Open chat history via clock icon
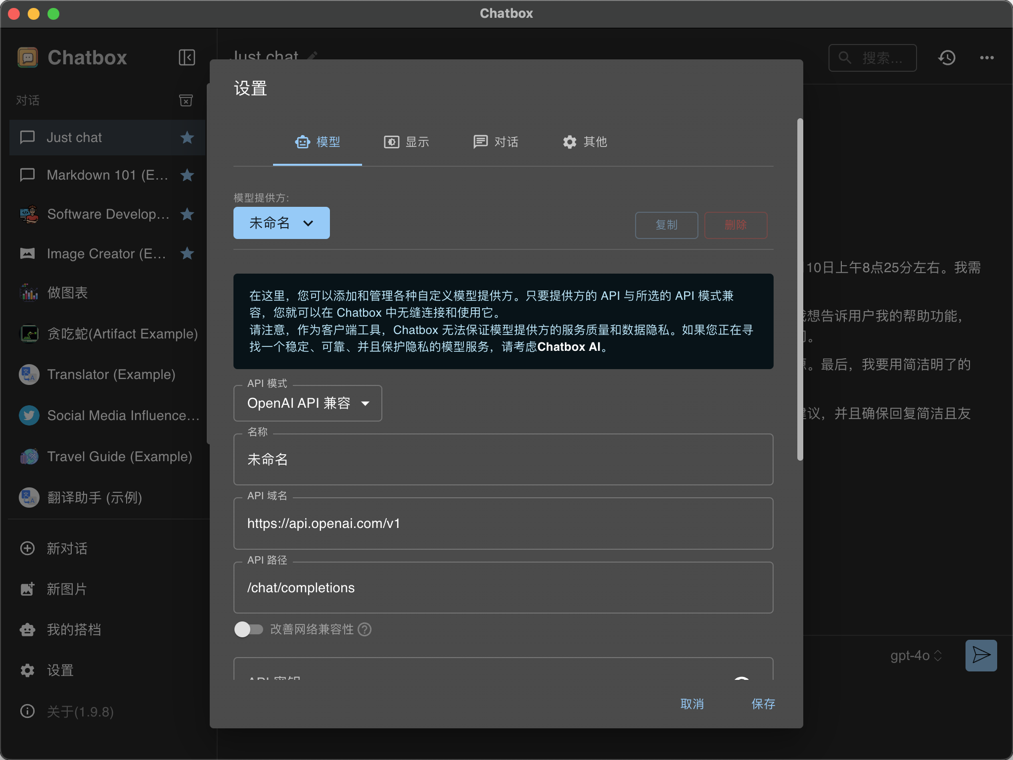 pyautogui.click(x=946, y=57)
